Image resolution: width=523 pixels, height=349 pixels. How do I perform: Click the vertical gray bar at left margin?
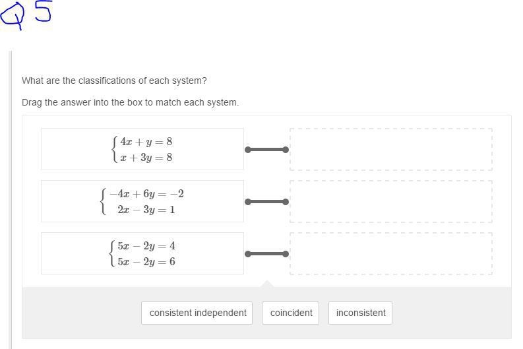(x=11, y=199)
